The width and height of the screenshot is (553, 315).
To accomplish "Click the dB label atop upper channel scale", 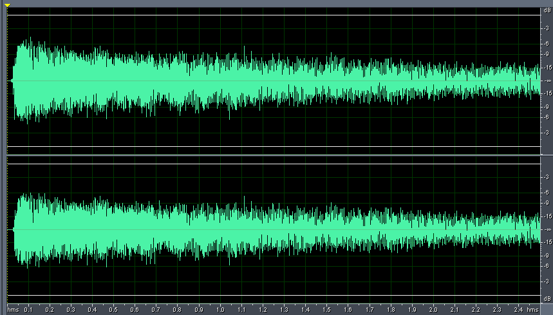I will [x=546, y=11].
